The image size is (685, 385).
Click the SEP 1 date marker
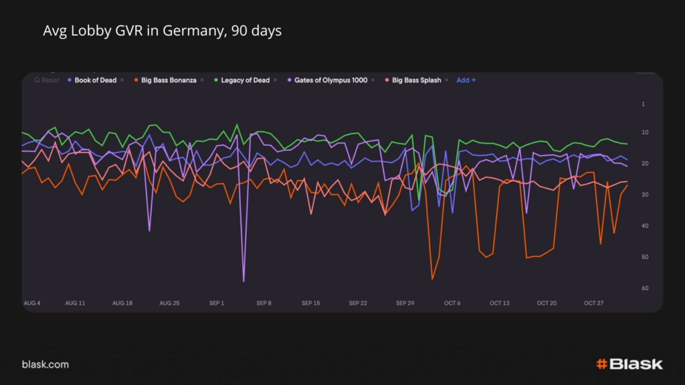point(217,303)
